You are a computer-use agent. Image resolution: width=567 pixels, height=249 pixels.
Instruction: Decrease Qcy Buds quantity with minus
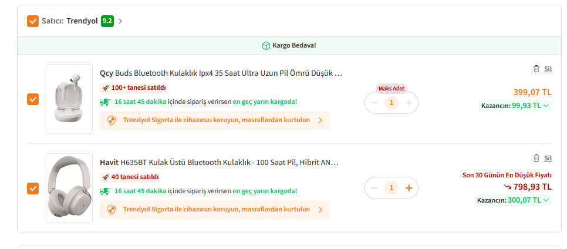pyautogui.click(x=374, y=103)
